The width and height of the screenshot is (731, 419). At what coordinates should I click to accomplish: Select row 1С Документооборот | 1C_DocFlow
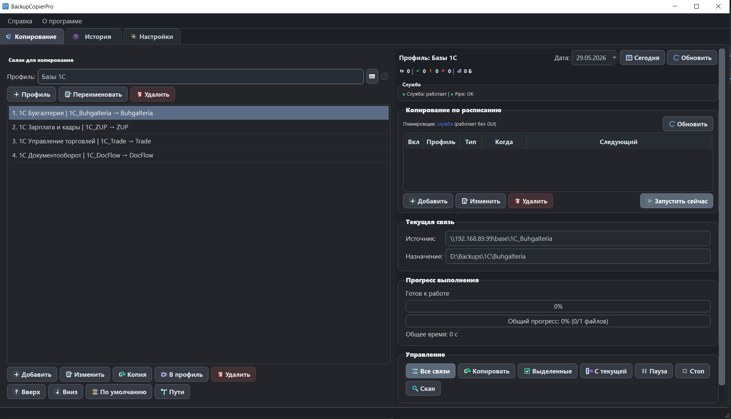[x=199, y=155]
